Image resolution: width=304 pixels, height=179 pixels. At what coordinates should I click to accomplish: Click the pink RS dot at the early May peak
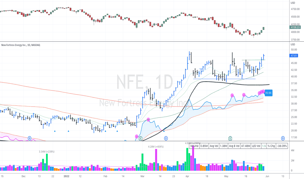point(232,95)
